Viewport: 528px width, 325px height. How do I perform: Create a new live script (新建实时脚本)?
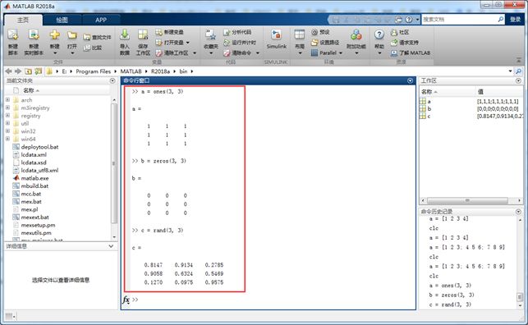[x=34, y=42]
